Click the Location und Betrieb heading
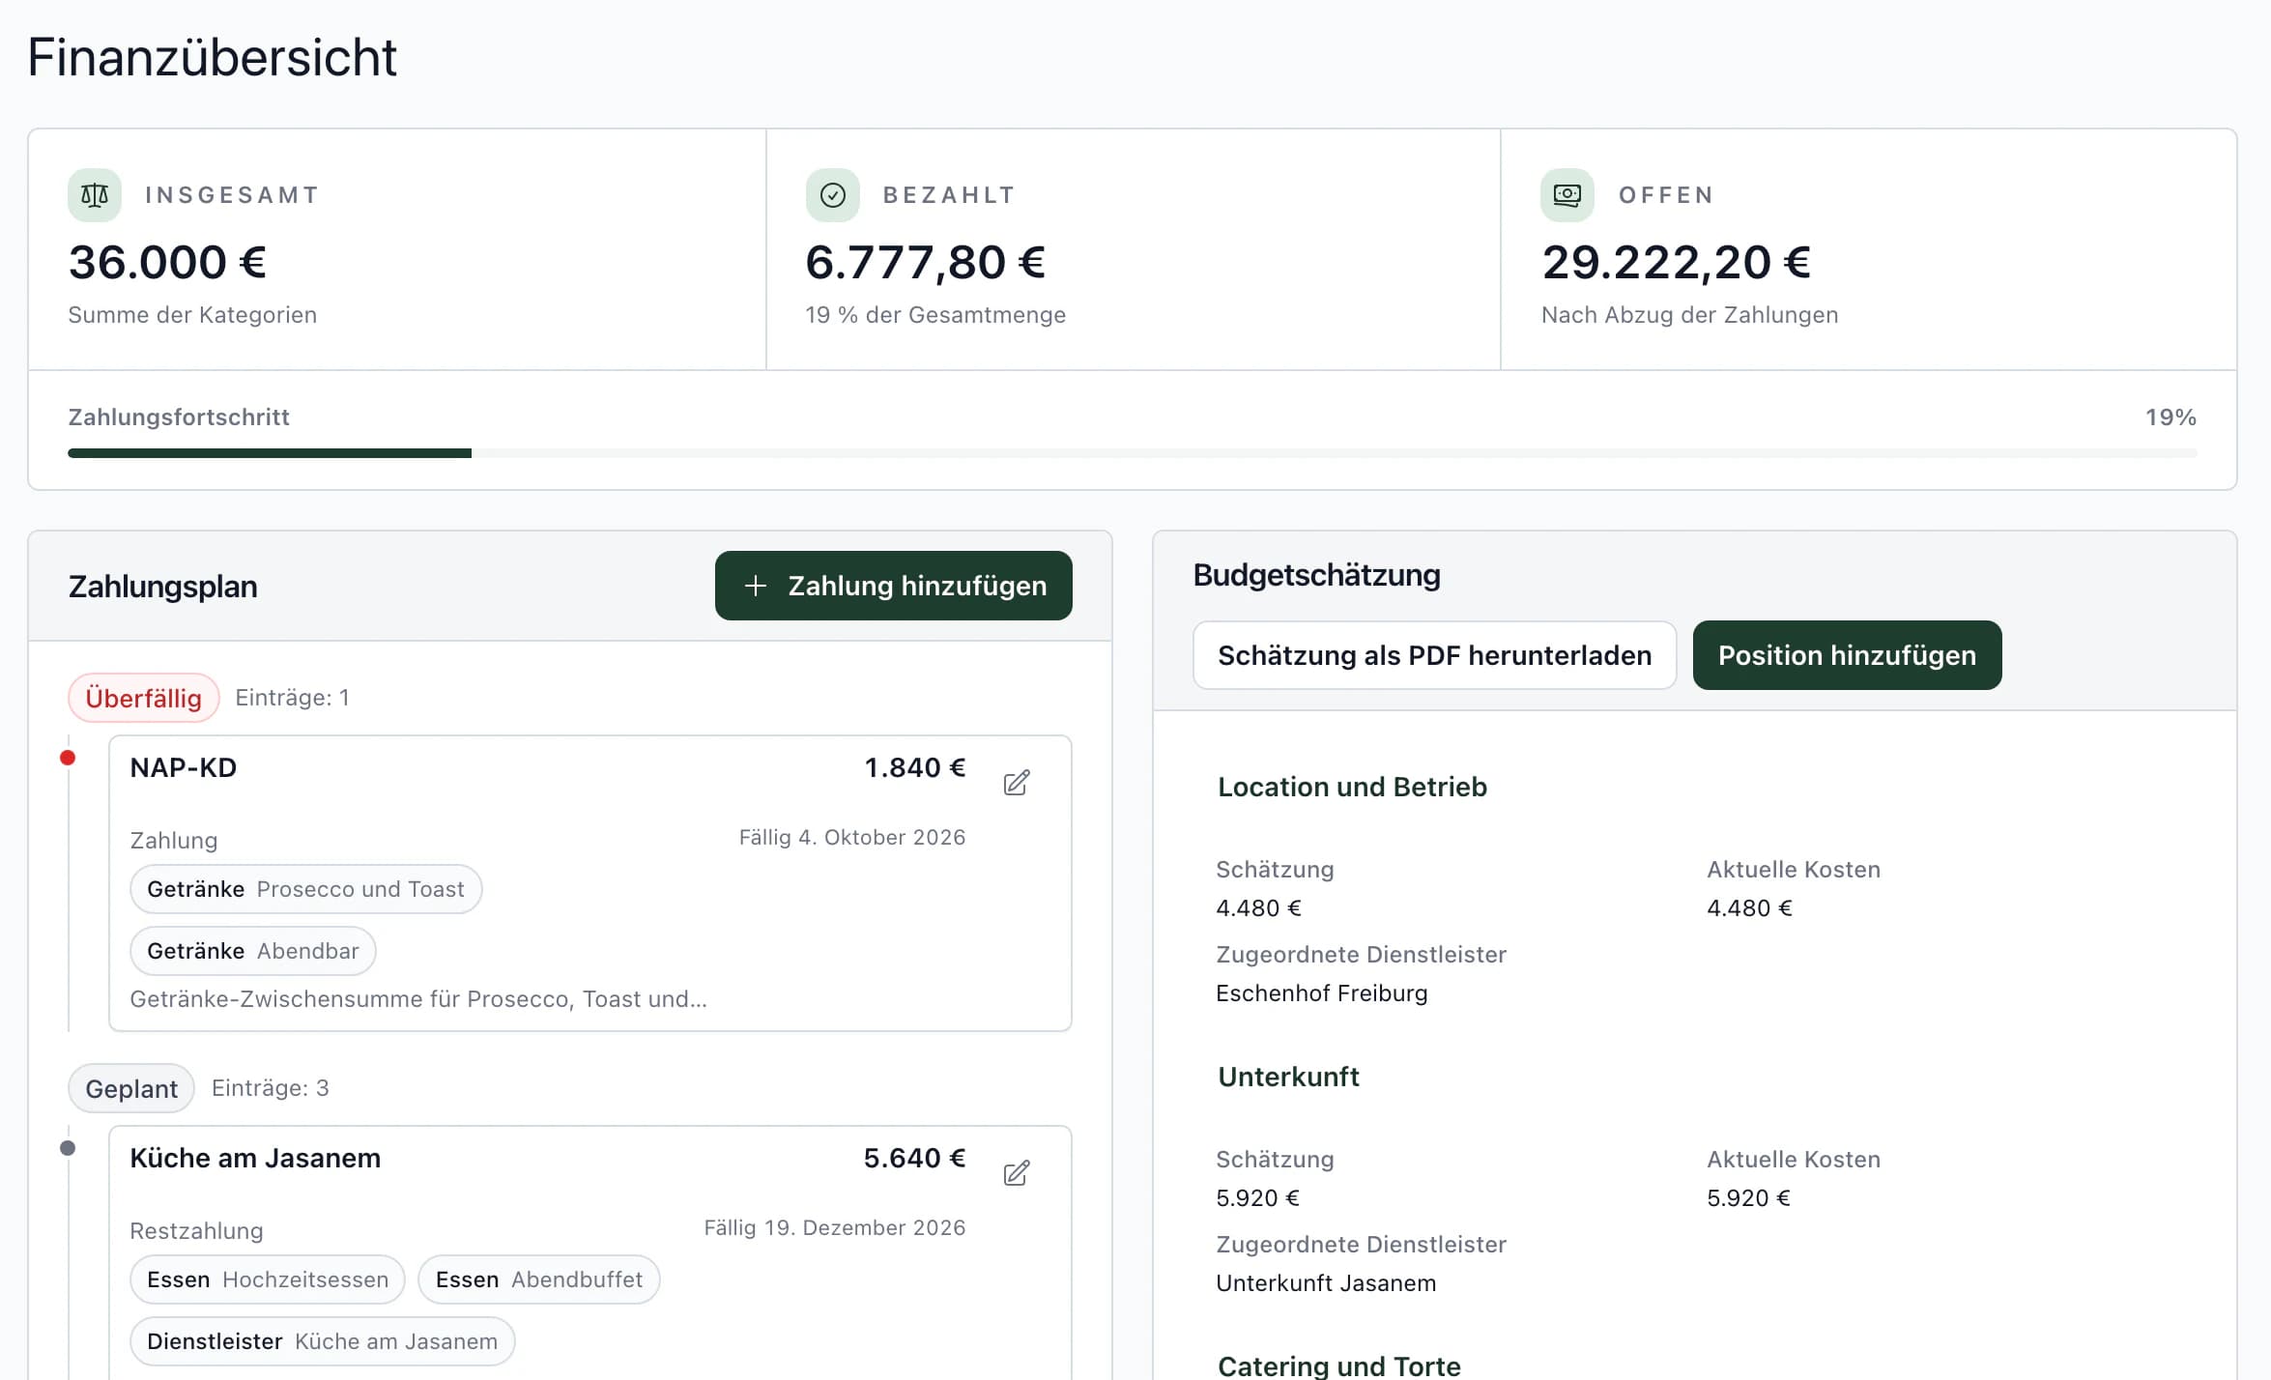Viewport: 2271px width, 1380px height. [x=1352, y=787]
